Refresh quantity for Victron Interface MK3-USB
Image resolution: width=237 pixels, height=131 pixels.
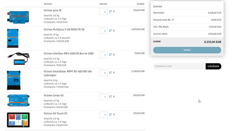110,55
